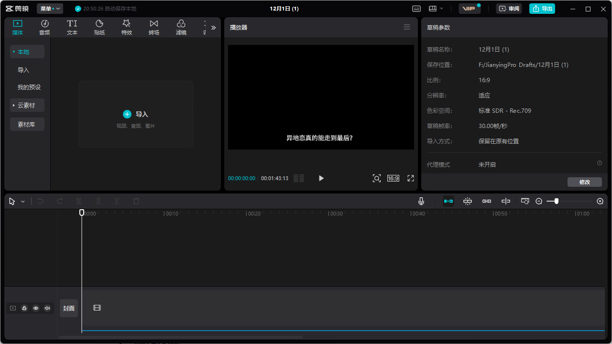The width and height of the screenshot is (612, 344).
Task: Toggle track visibility eye icon
Action: 36,308
